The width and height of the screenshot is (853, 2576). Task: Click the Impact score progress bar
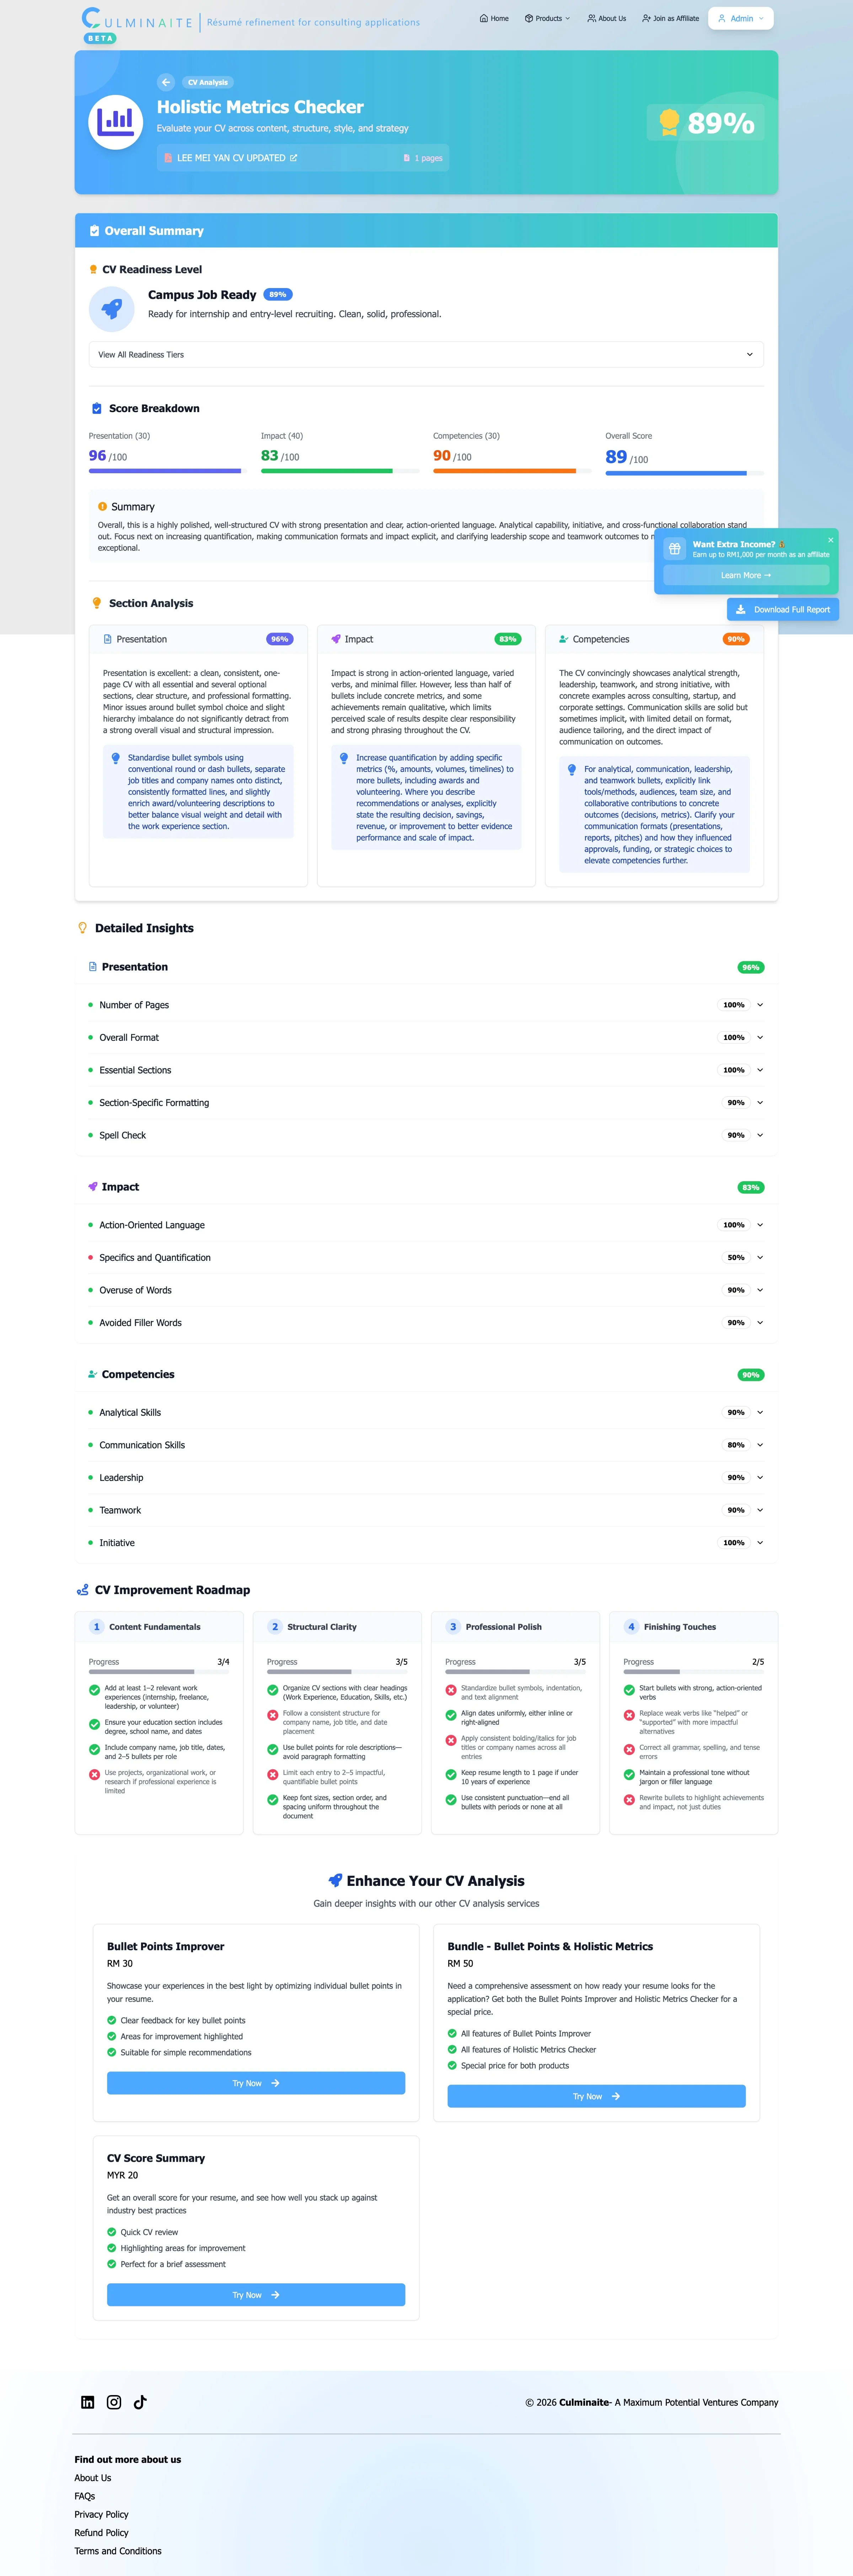pyautogui.click(x=340, y=471)
